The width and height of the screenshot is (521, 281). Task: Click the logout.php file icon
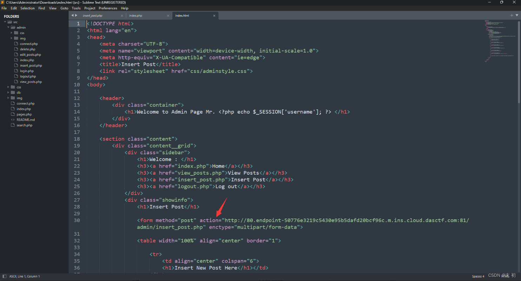click(16, 76)
